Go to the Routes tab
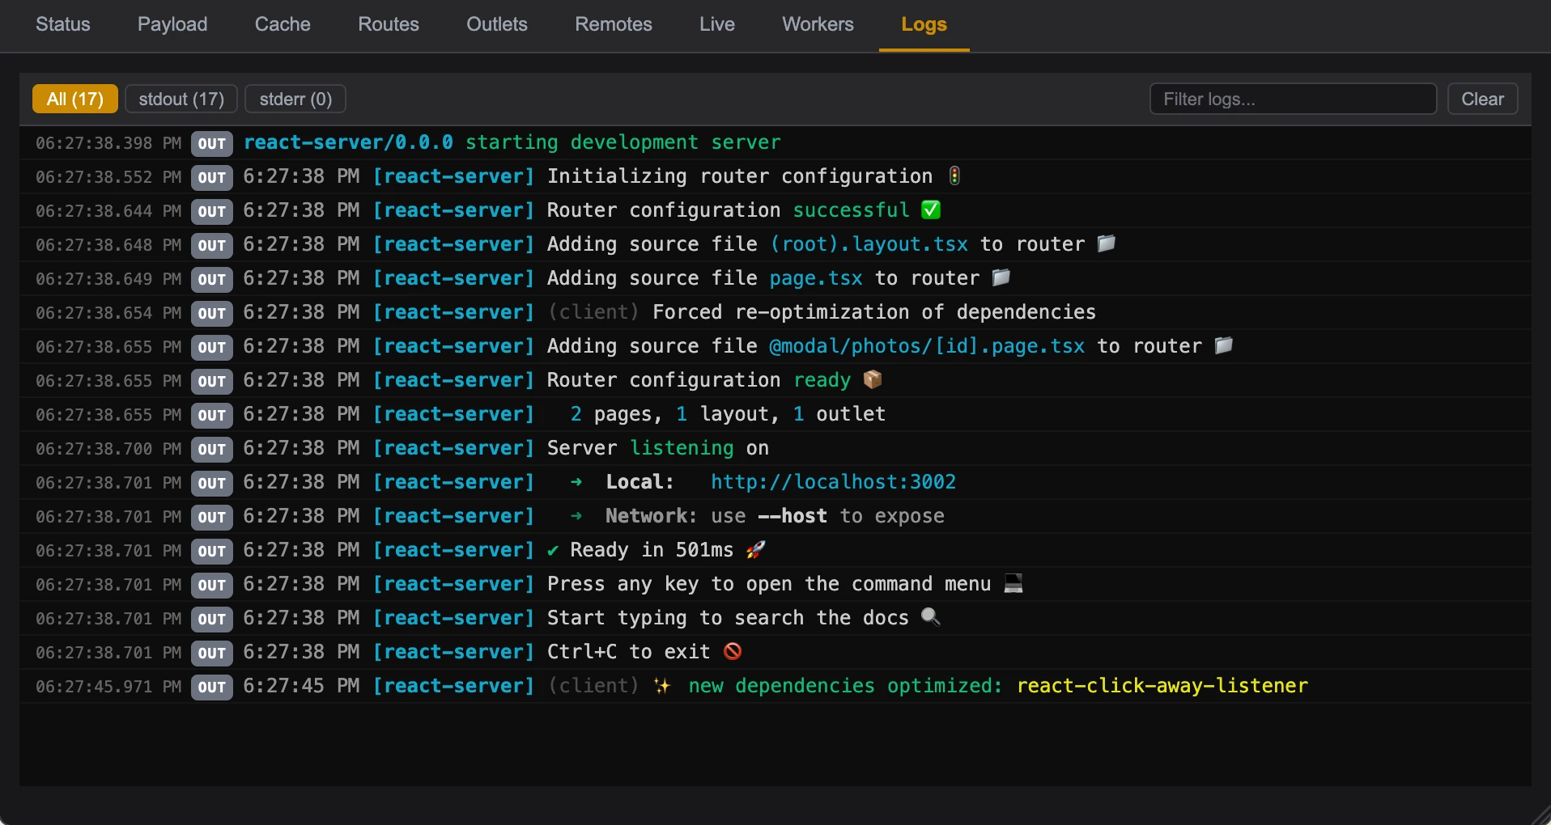 pos(389,24)
